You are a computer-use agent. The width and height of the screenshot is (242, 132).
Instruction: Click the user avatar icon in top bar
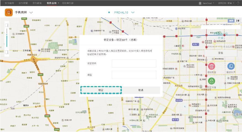(200, 3)
